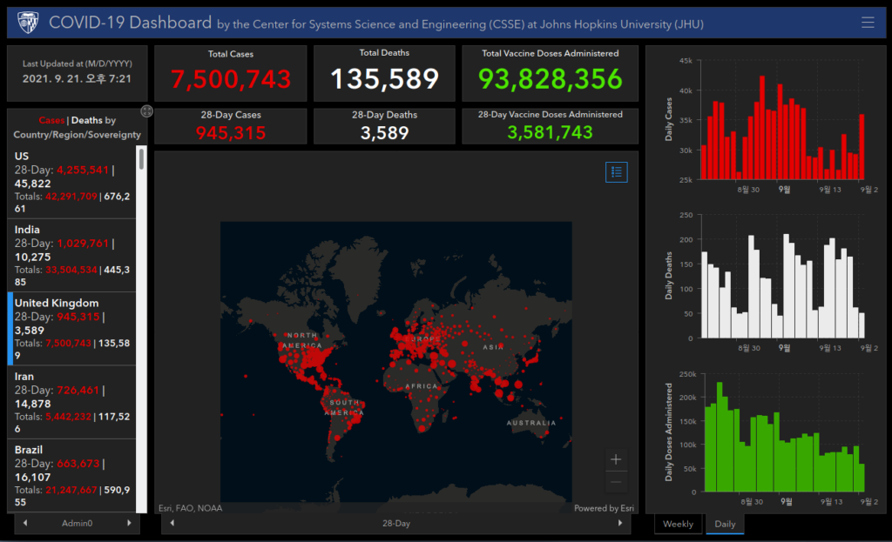The image size is (892, 542).
Task: Switch map to next view right of 28-Day
Action: [x=620, y=523]
